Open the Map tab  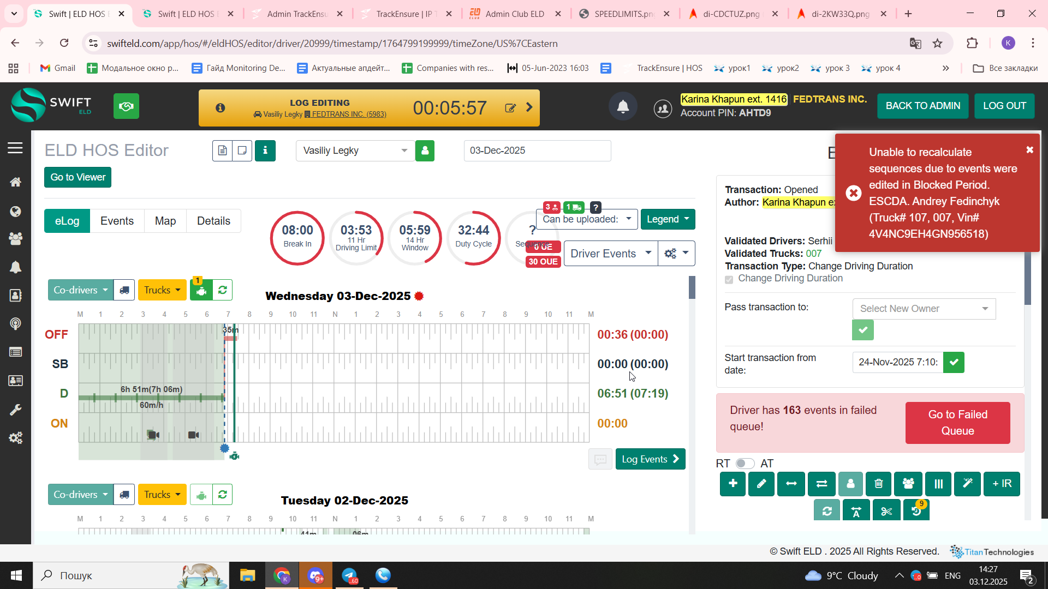pos(165,221)
